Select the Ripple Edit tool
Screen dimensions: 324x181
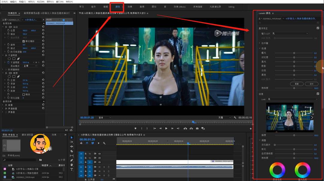point(72,147)
